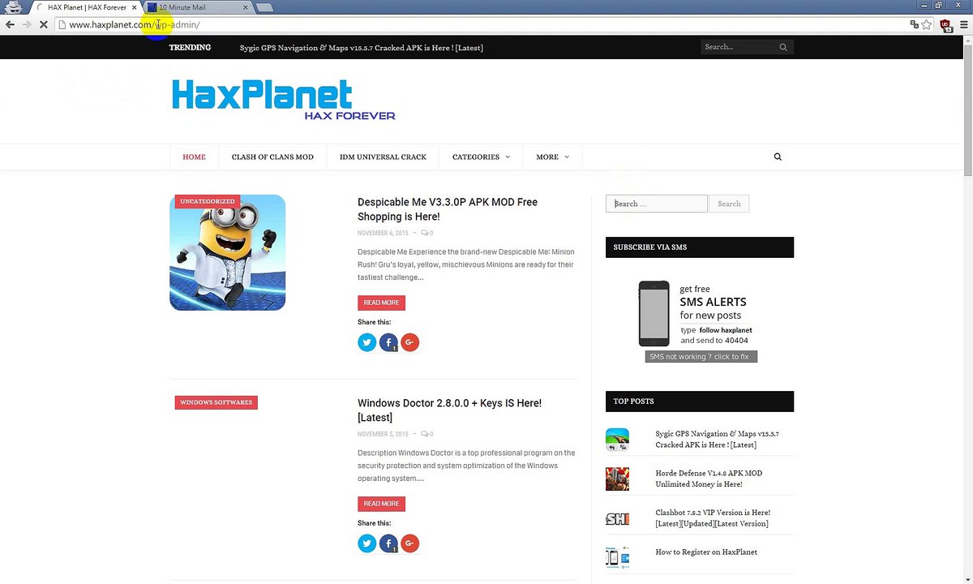The image size is (973, 584).
Task: Click the scrollbar up arrow
Action: 968,40
